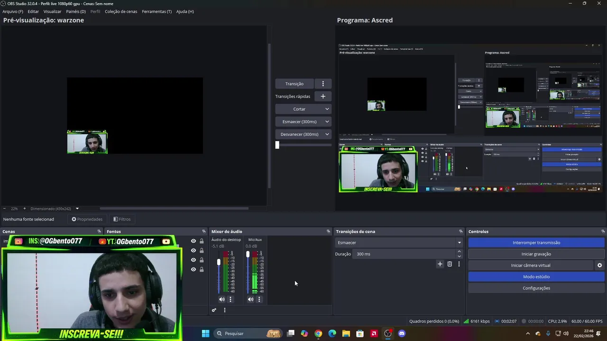Zoom out the preview with the minus icon

[x=4, y=208]
